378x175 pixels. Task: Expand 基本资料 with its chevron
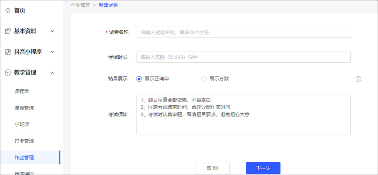(52, 31)
